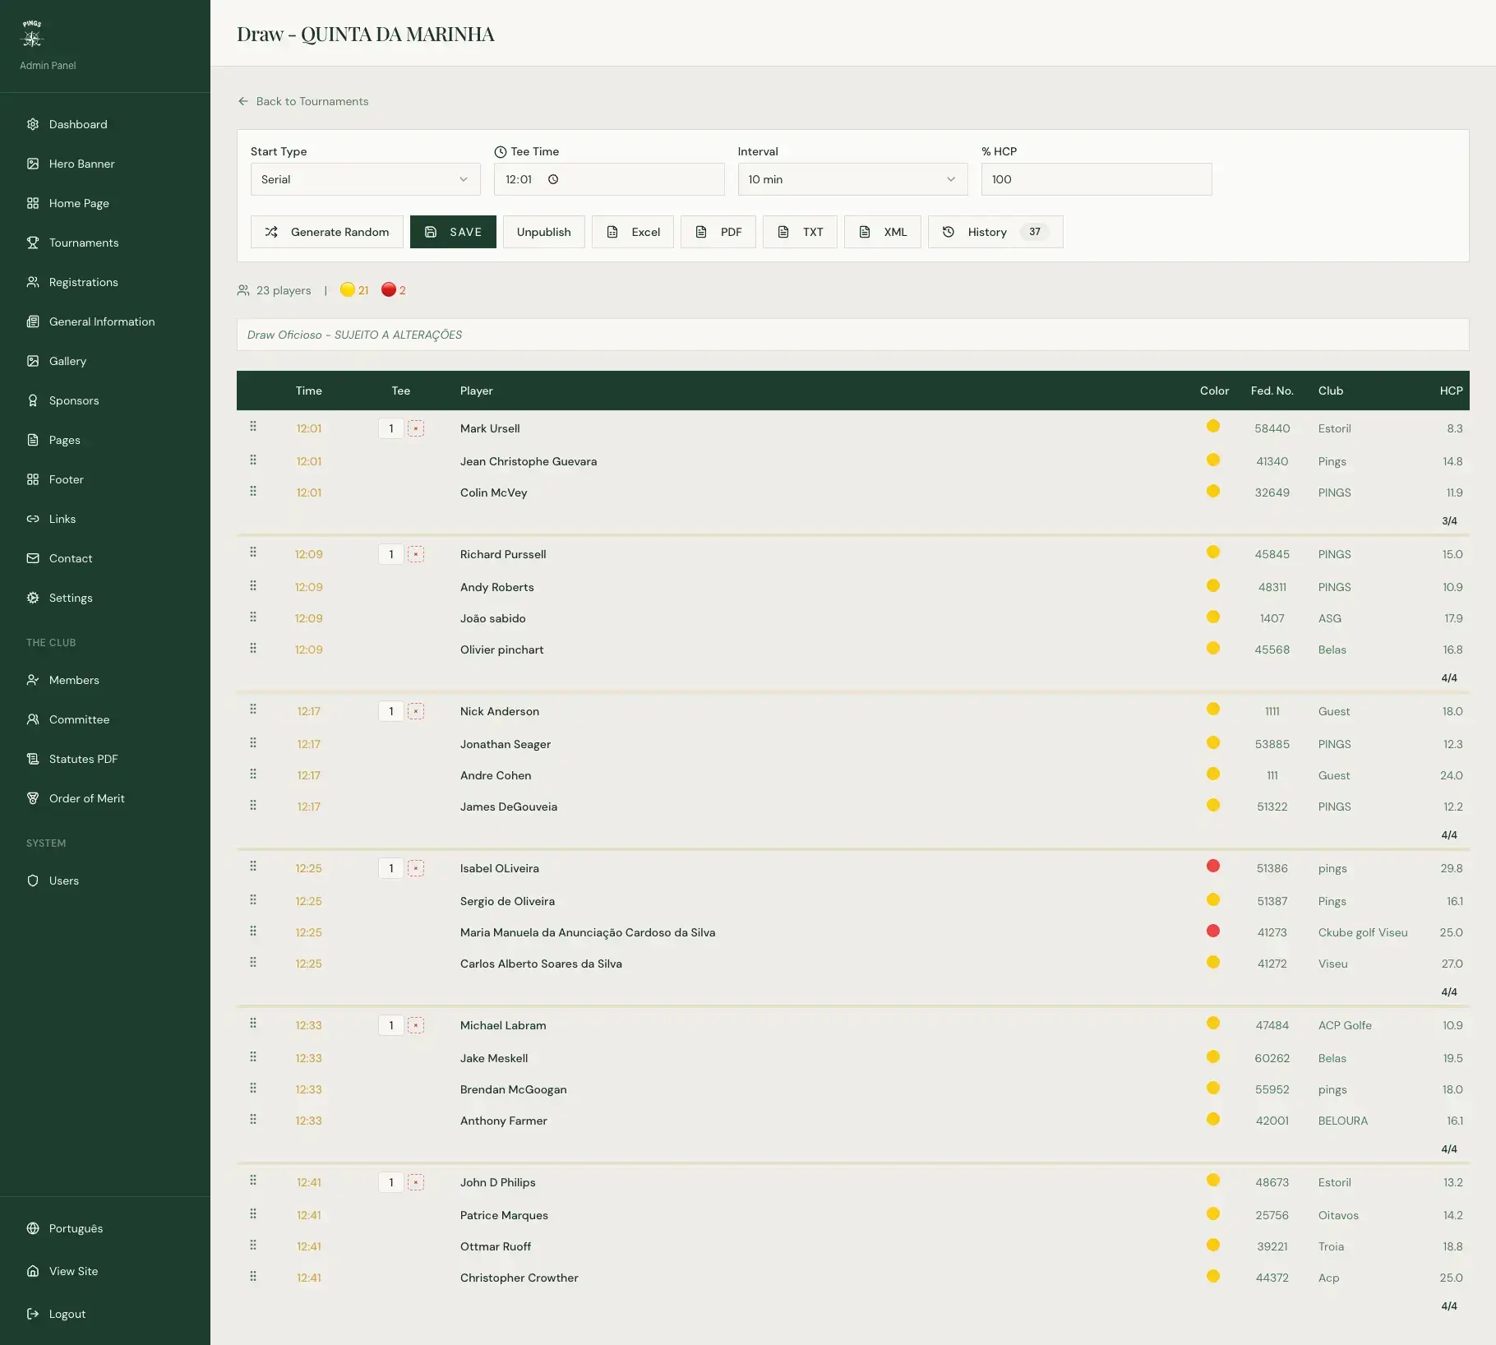Export draw to Excel
Image resolution: width=1496 pixels, height=1345 pixels.
(x=633, y=232)
